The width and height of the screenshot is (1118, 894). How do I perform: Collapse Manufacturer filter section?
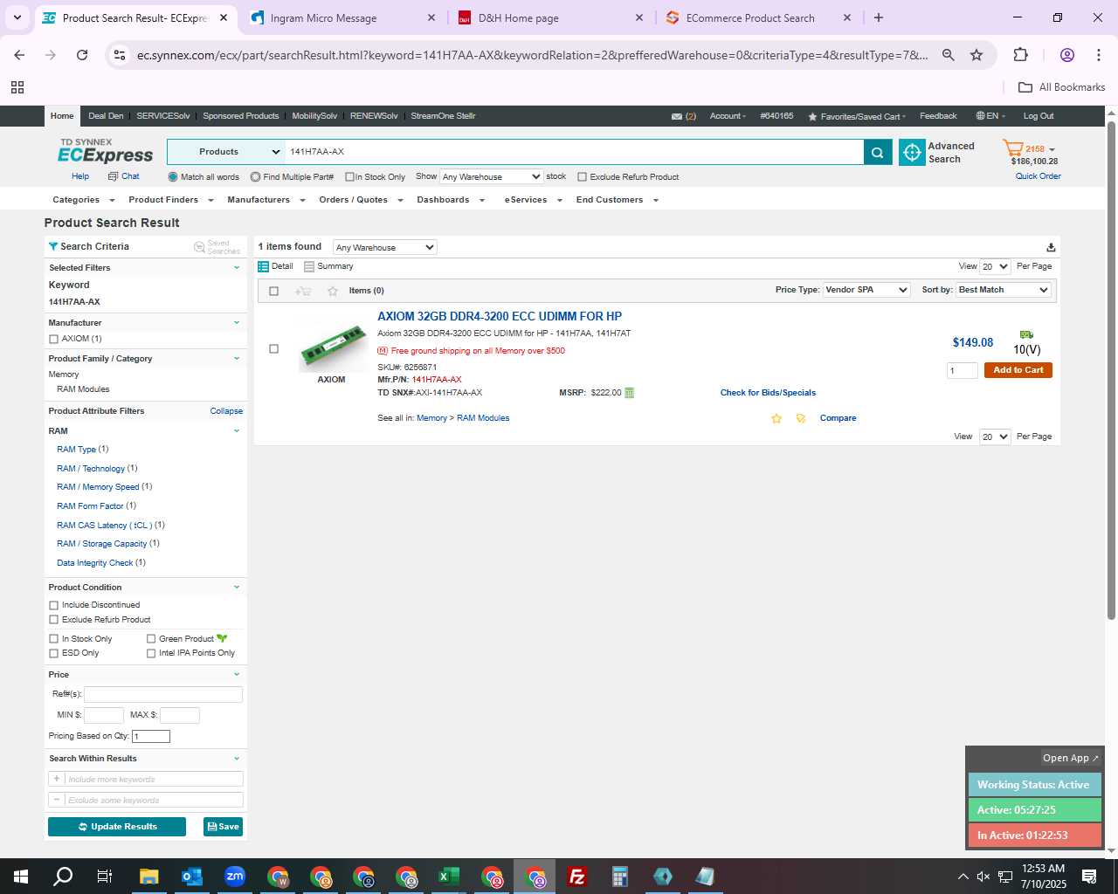[x=236, y=323]
